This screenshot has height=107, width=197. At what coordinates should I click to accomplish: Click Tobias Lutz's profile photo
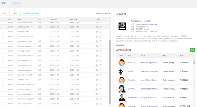pyautogui.click(x=122, y=98)
